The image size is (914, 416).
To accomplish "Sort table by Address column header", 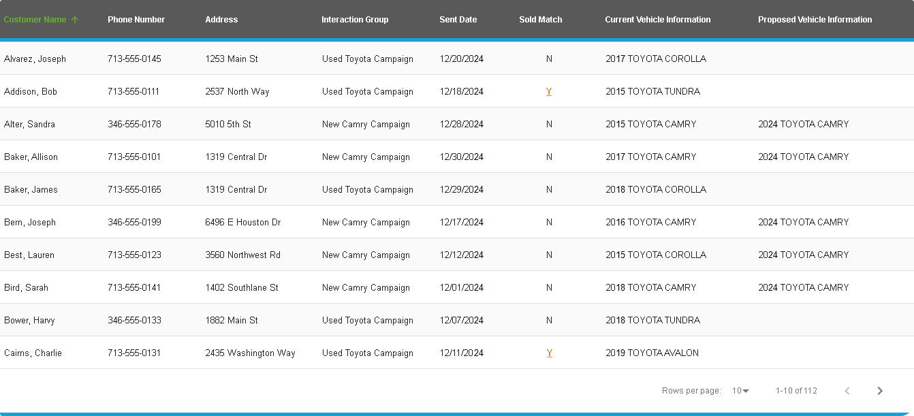I will point(221,20).
